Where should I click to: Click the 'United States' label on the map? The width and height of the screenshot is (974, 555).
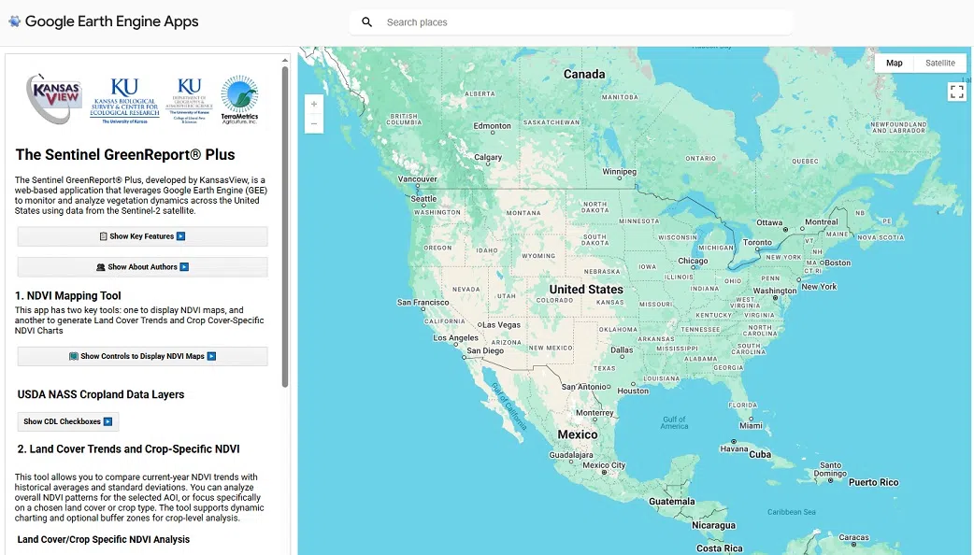pos(586,290)
